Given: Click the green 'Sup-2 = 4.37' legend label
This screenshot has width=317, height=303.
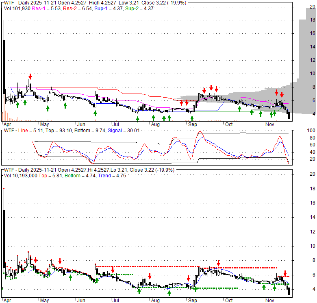Looking at the screenshot, I should pyautogui.click(x=139, y=9).
